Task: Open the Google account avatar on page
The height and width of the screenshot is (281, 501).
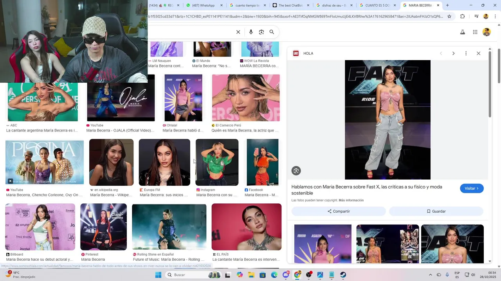Action: point(487,32)
